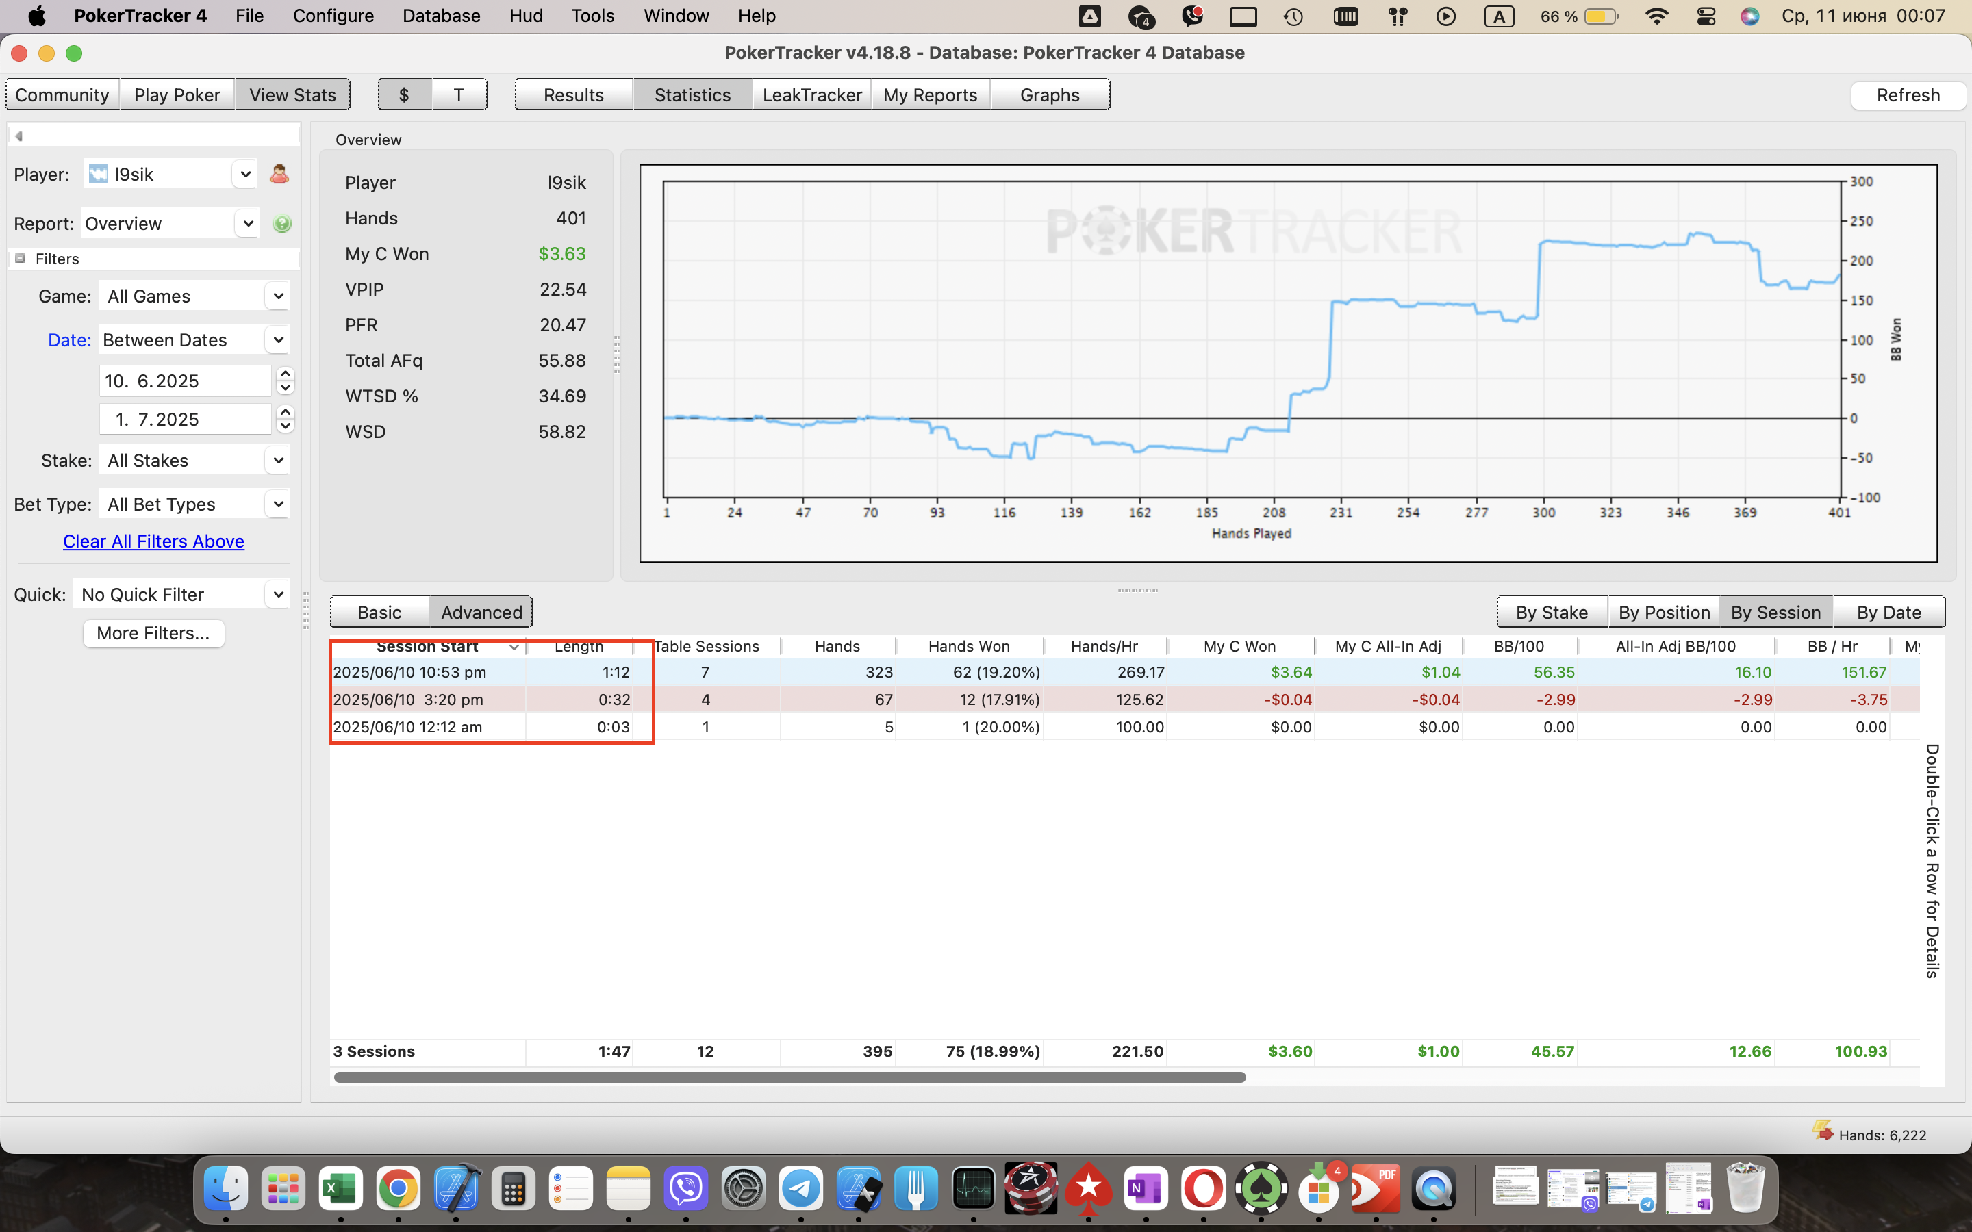Open Google Chrome from the dock
The height and width of the screenshot is (1232, 1972).
point(399,1189)
